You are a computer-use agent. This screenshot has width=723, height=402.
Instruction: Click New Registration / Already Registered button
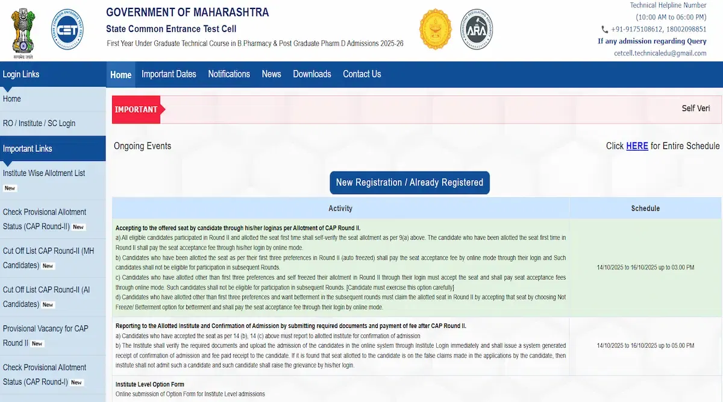pyautogui.click(x=410, y=183)
